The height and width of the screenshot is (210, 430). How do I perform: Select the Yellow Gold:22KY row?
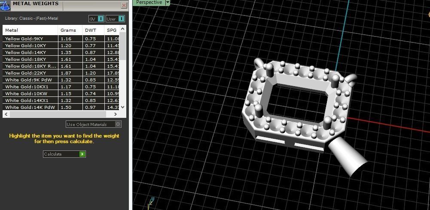[x=61, y=73]
